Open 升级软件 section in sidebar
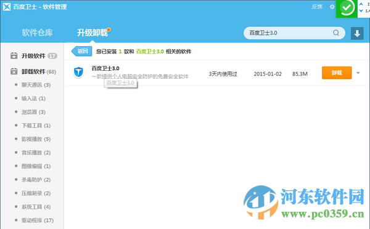The width and height of the screenshot is (370, 229). [33, 56]
